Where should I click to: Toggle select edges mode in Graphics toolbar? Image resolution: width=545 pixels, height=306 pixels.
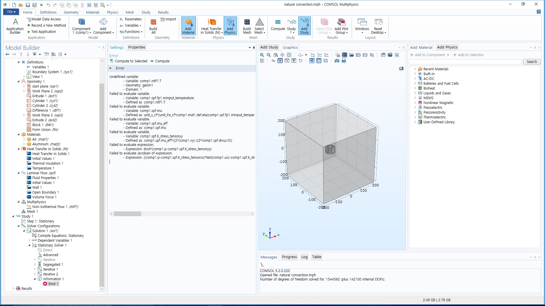[x=358, y=55]
